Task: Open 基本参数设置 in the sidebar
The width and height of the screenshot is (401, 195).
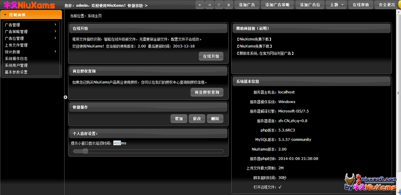Action: pos(16,72)
